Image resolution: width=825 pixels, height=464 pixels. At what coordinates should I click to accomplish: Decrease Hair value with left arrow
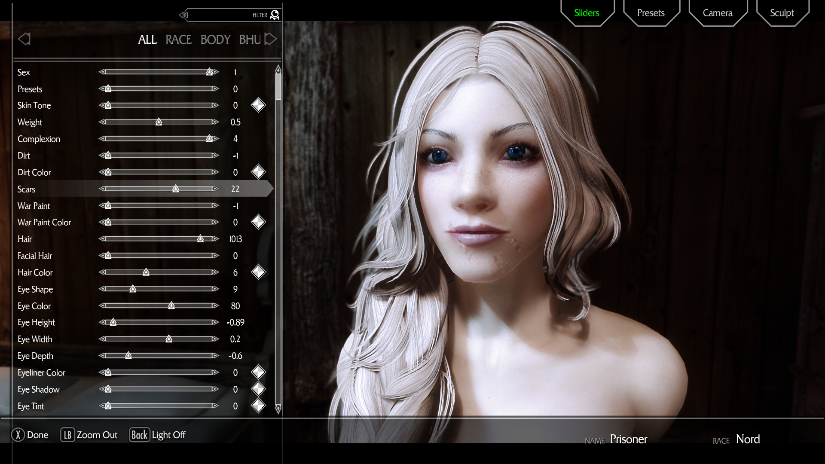point(102,239)
